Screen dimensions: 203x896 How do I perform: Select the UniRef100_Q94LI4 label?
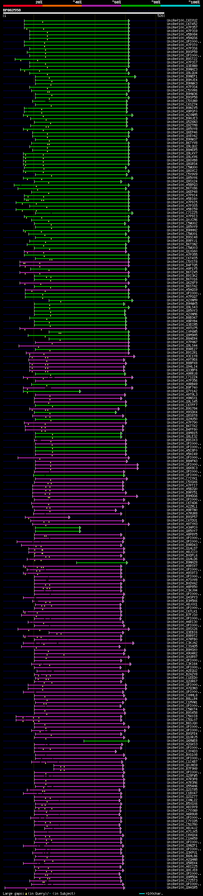pyautogui.click(x=182, y=366)
